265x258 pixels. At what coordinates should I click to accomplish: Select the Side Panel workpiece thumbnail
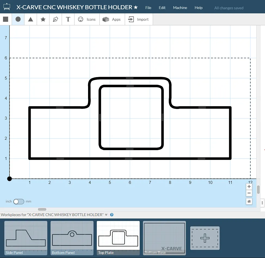[26, 238]
